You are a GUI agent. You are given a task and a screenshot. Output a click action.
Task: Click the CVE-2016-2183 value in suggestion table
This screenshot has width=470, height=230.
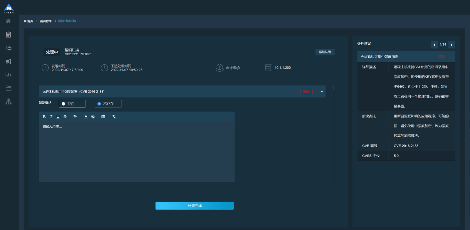pos(406,146)
